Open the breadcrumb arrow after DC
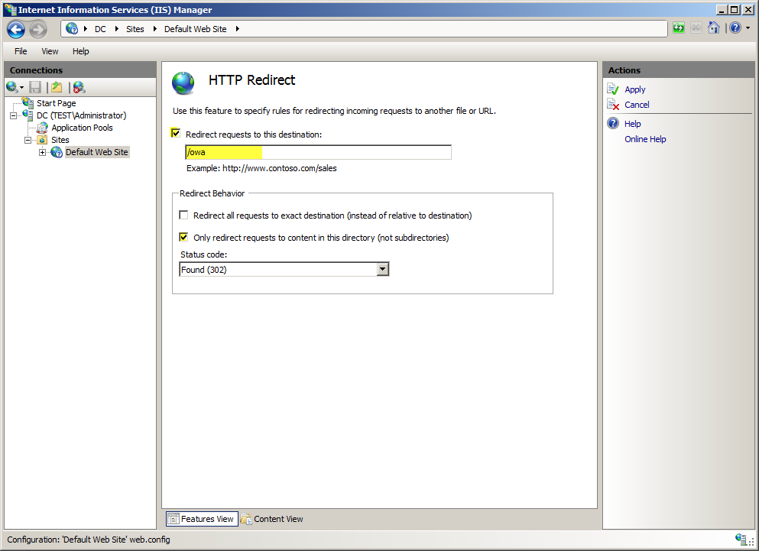Screen dimensions: 759x551 point(117,28)
